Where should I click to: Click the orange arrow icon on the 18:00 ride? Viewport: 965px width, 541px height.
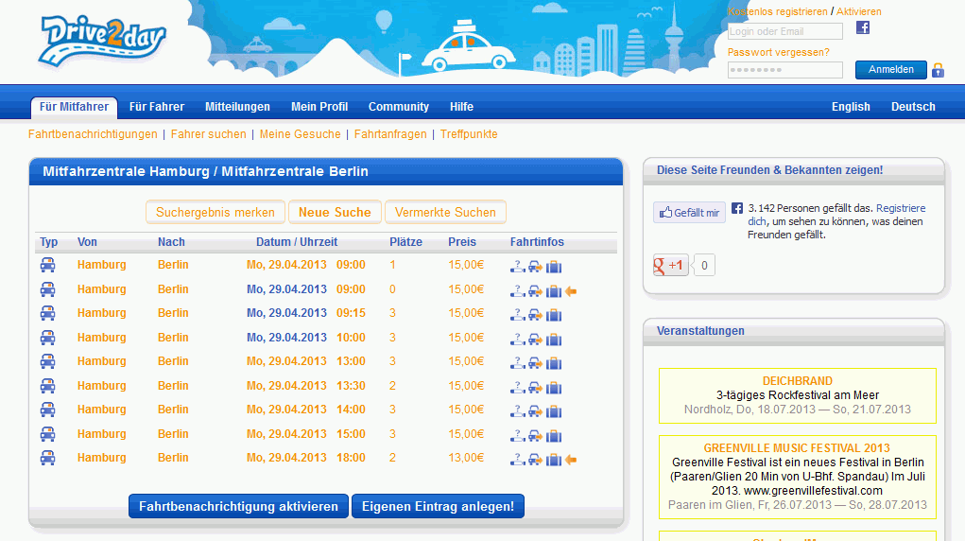(x=571, y=459)
